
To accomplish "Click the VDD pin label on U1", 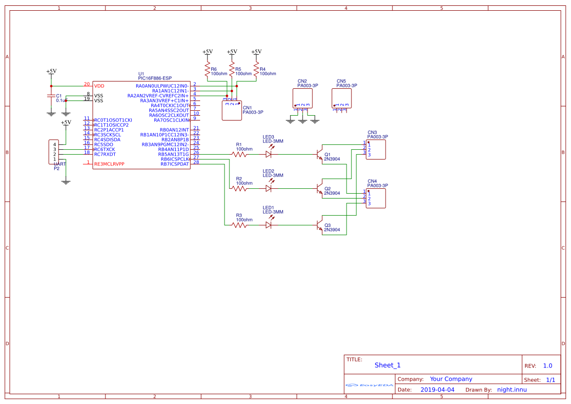I will coord(99,86).
